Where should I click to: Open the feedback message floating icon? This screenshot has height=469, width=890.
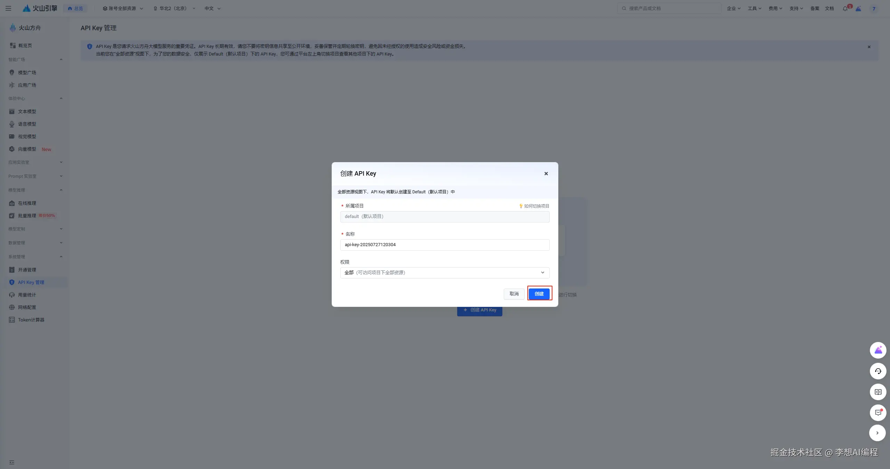click(878, 412)
